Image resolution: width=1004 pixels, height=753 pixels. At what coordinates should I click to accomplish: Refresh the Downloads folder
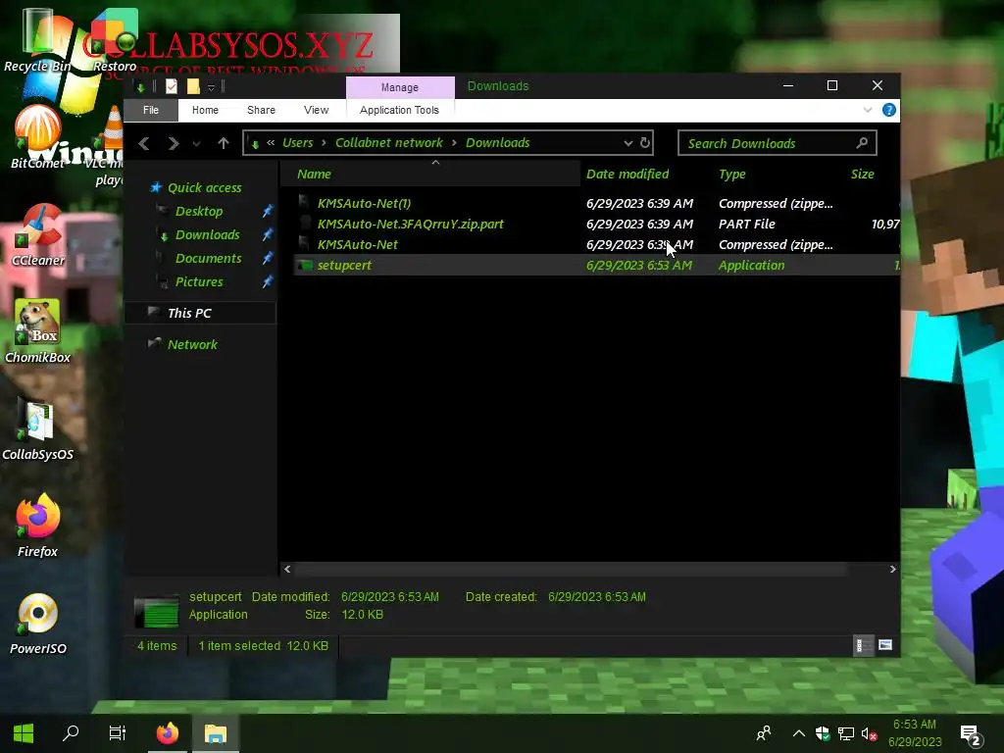pos(645,143)
